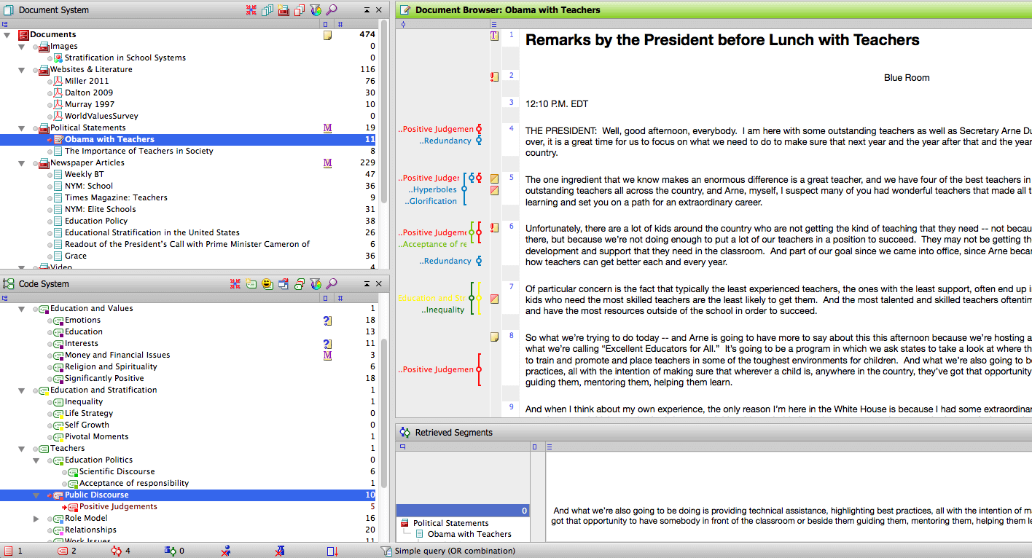This screenshot has height=558, width=1032.
Task: Toggle activation circle for Weekly BT
Action: click(x=50, y=174)
